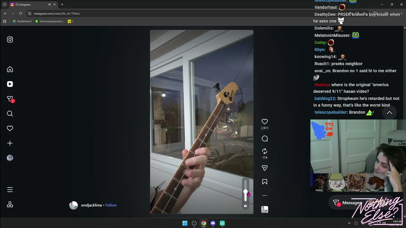Open the Chrome apps grid in bookmarks bar

click(4, 21)
